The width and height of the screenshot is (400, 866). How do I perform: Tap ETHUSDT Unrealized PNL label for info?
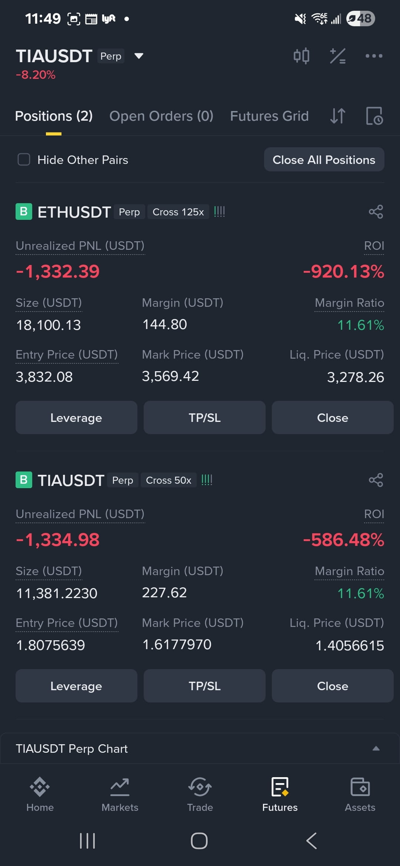point(80,246)
